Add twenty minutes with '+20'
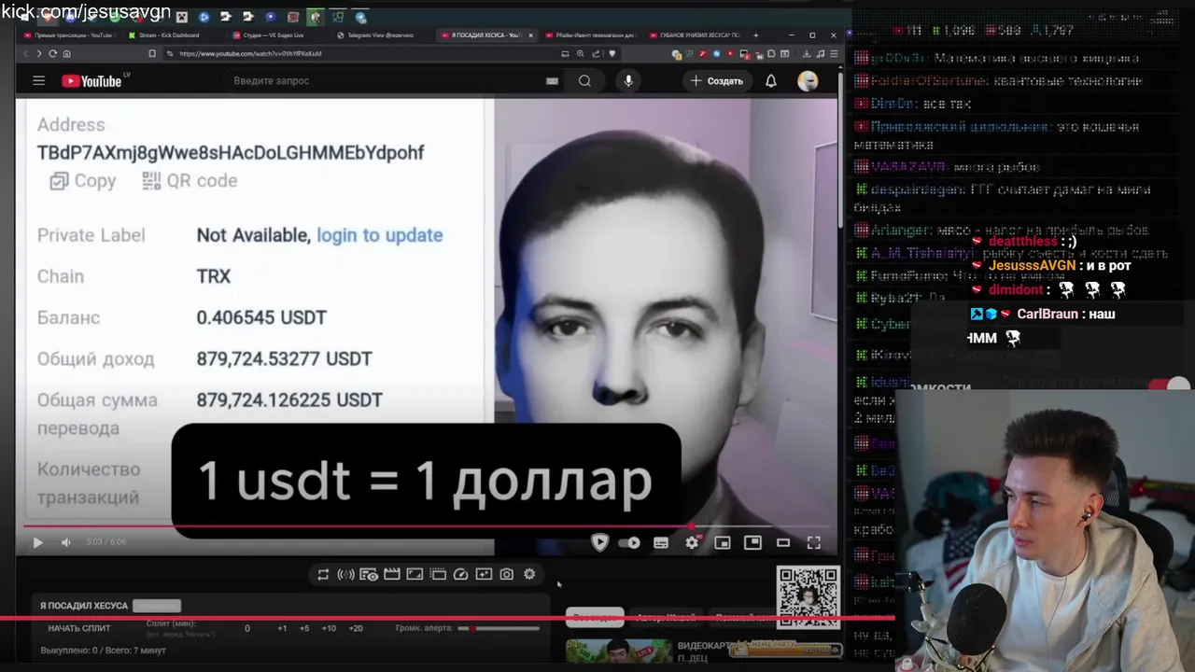Image resolution: width=1195 pixels, height=672 pixels. click(x=356, y=628)
